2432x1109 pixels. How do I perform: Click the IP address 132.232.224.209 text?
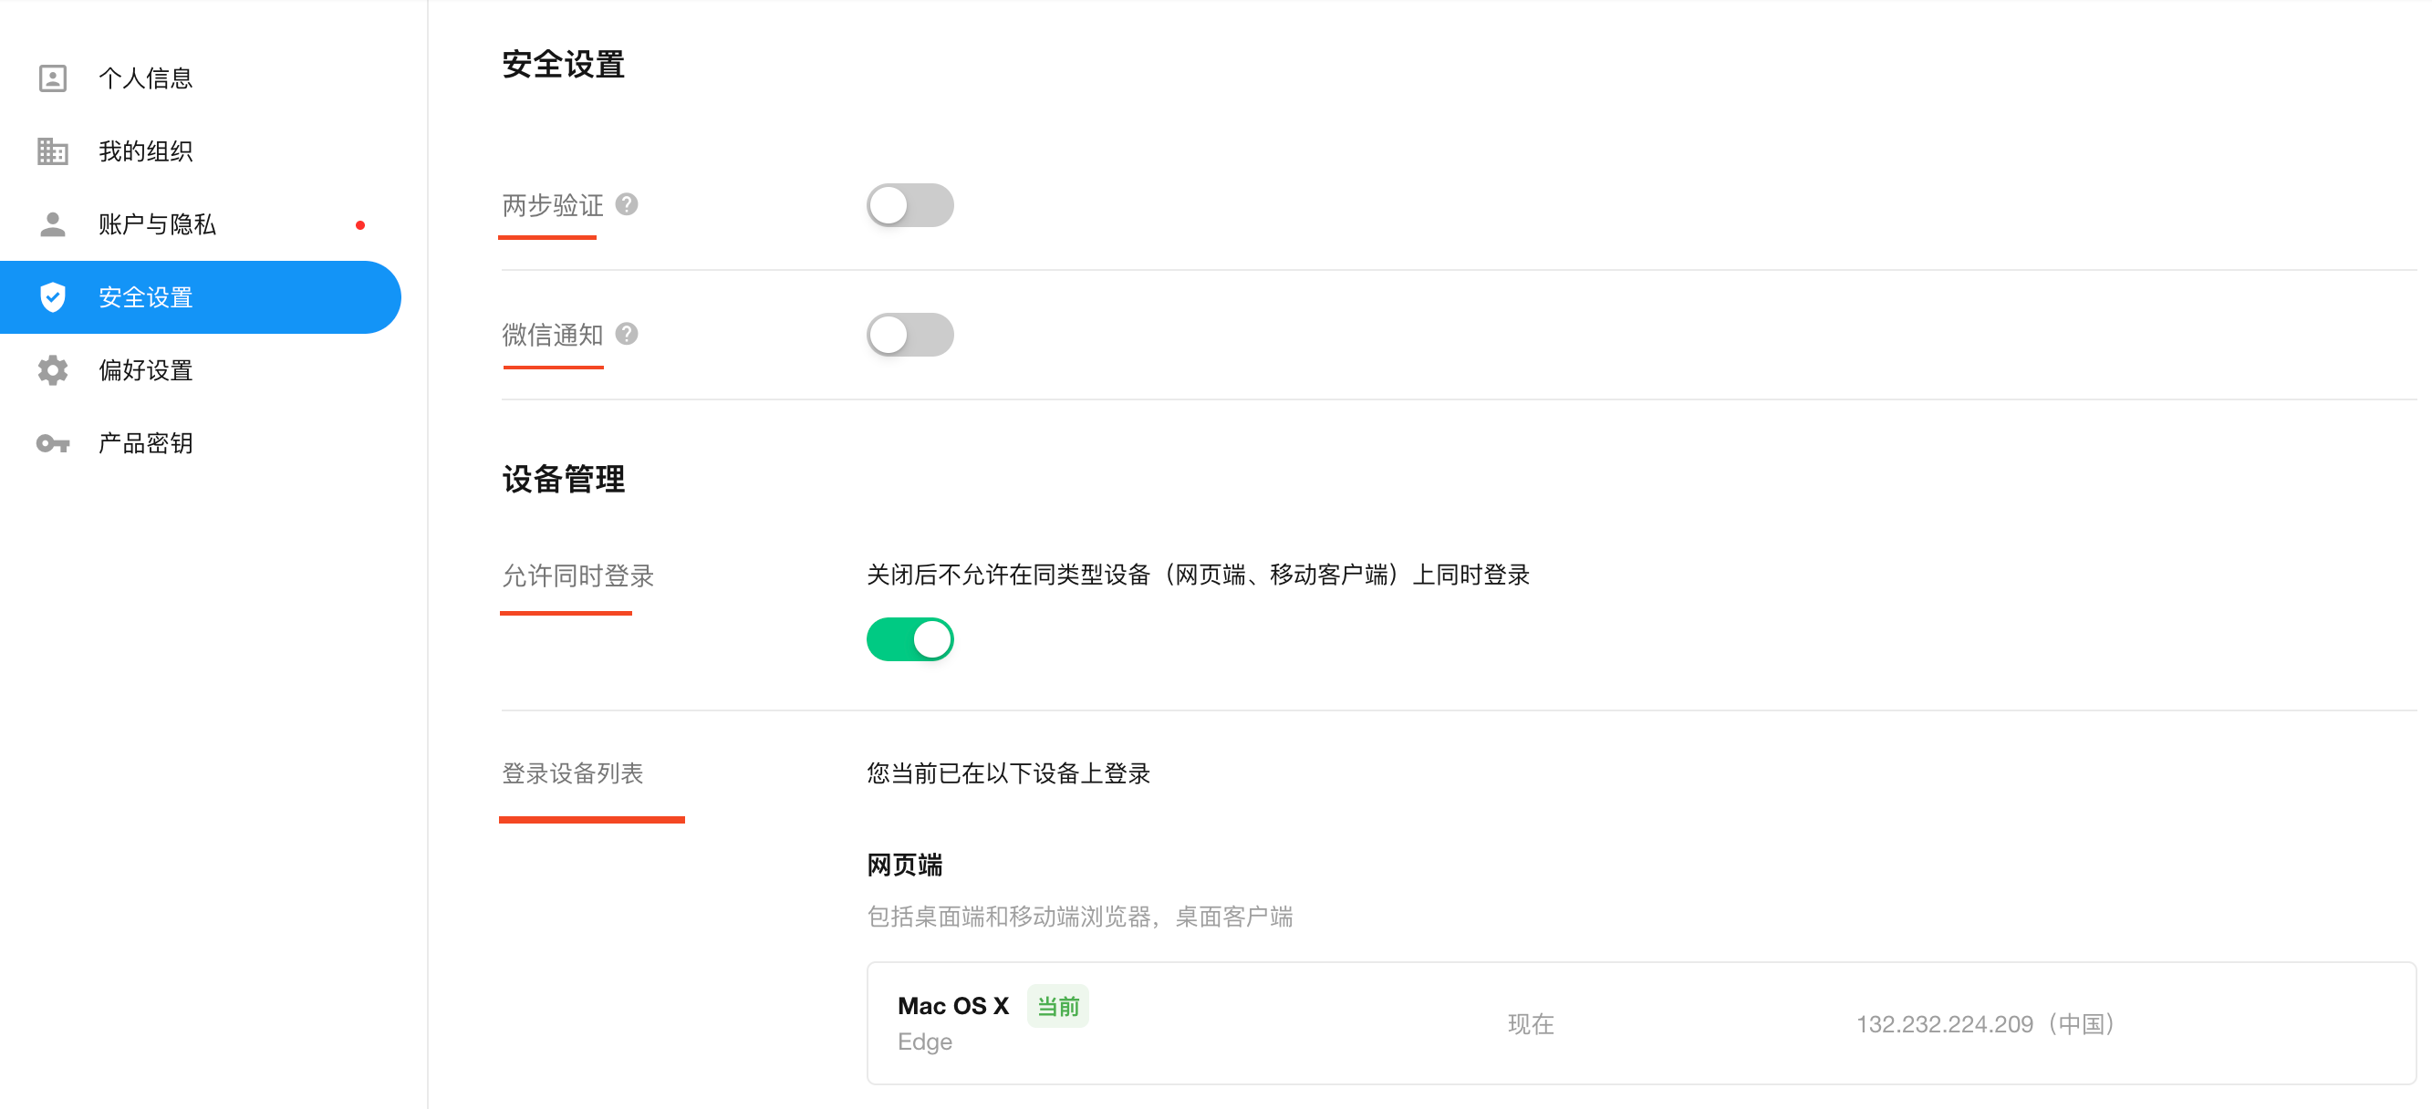(x=1944, y=1024)
